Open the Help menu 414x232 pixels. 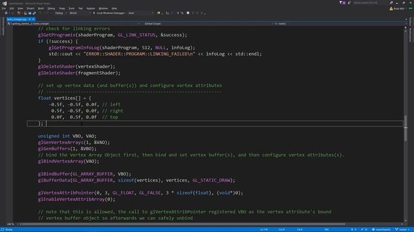[114, 8]
